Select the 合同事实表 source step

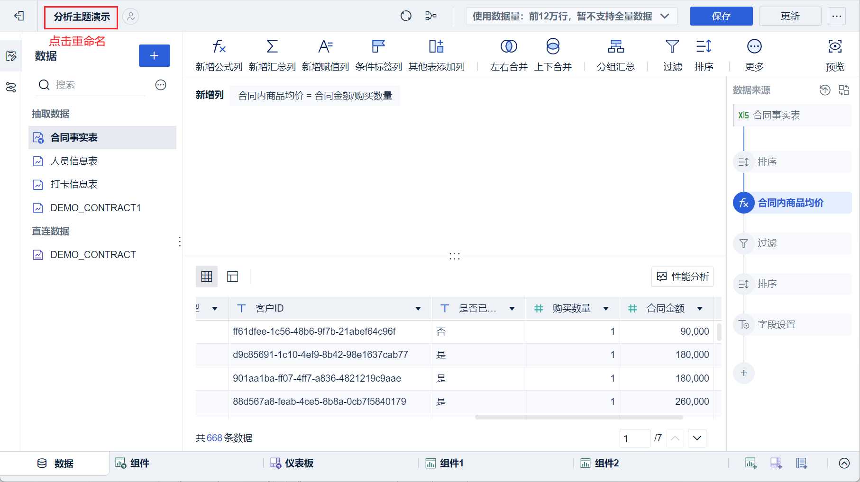tap(793, 115)
